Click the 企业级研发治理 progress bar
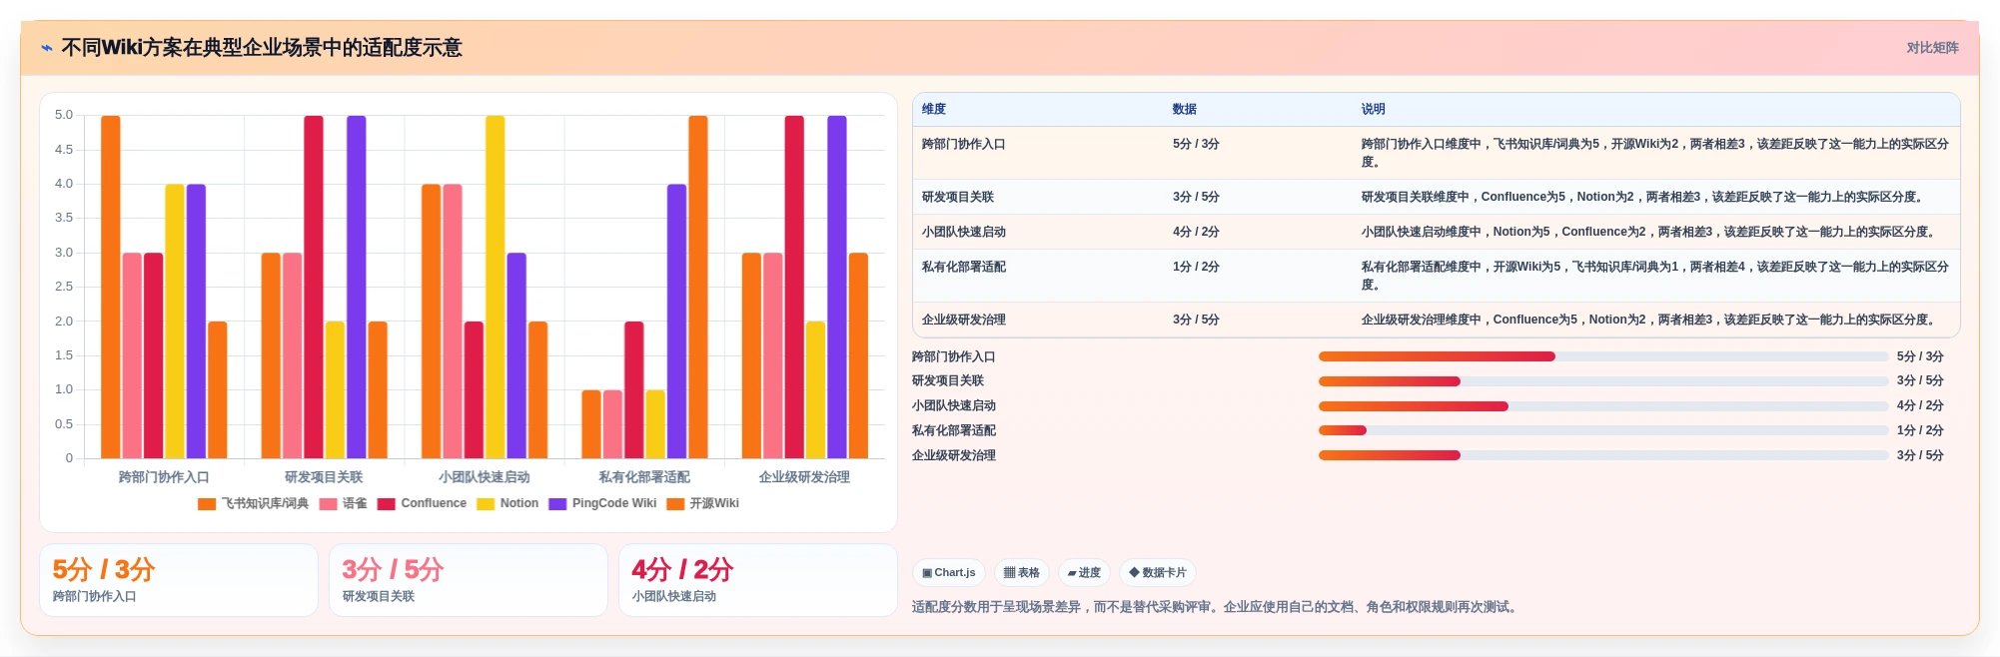2000x657 pixels. (1603, 455)
